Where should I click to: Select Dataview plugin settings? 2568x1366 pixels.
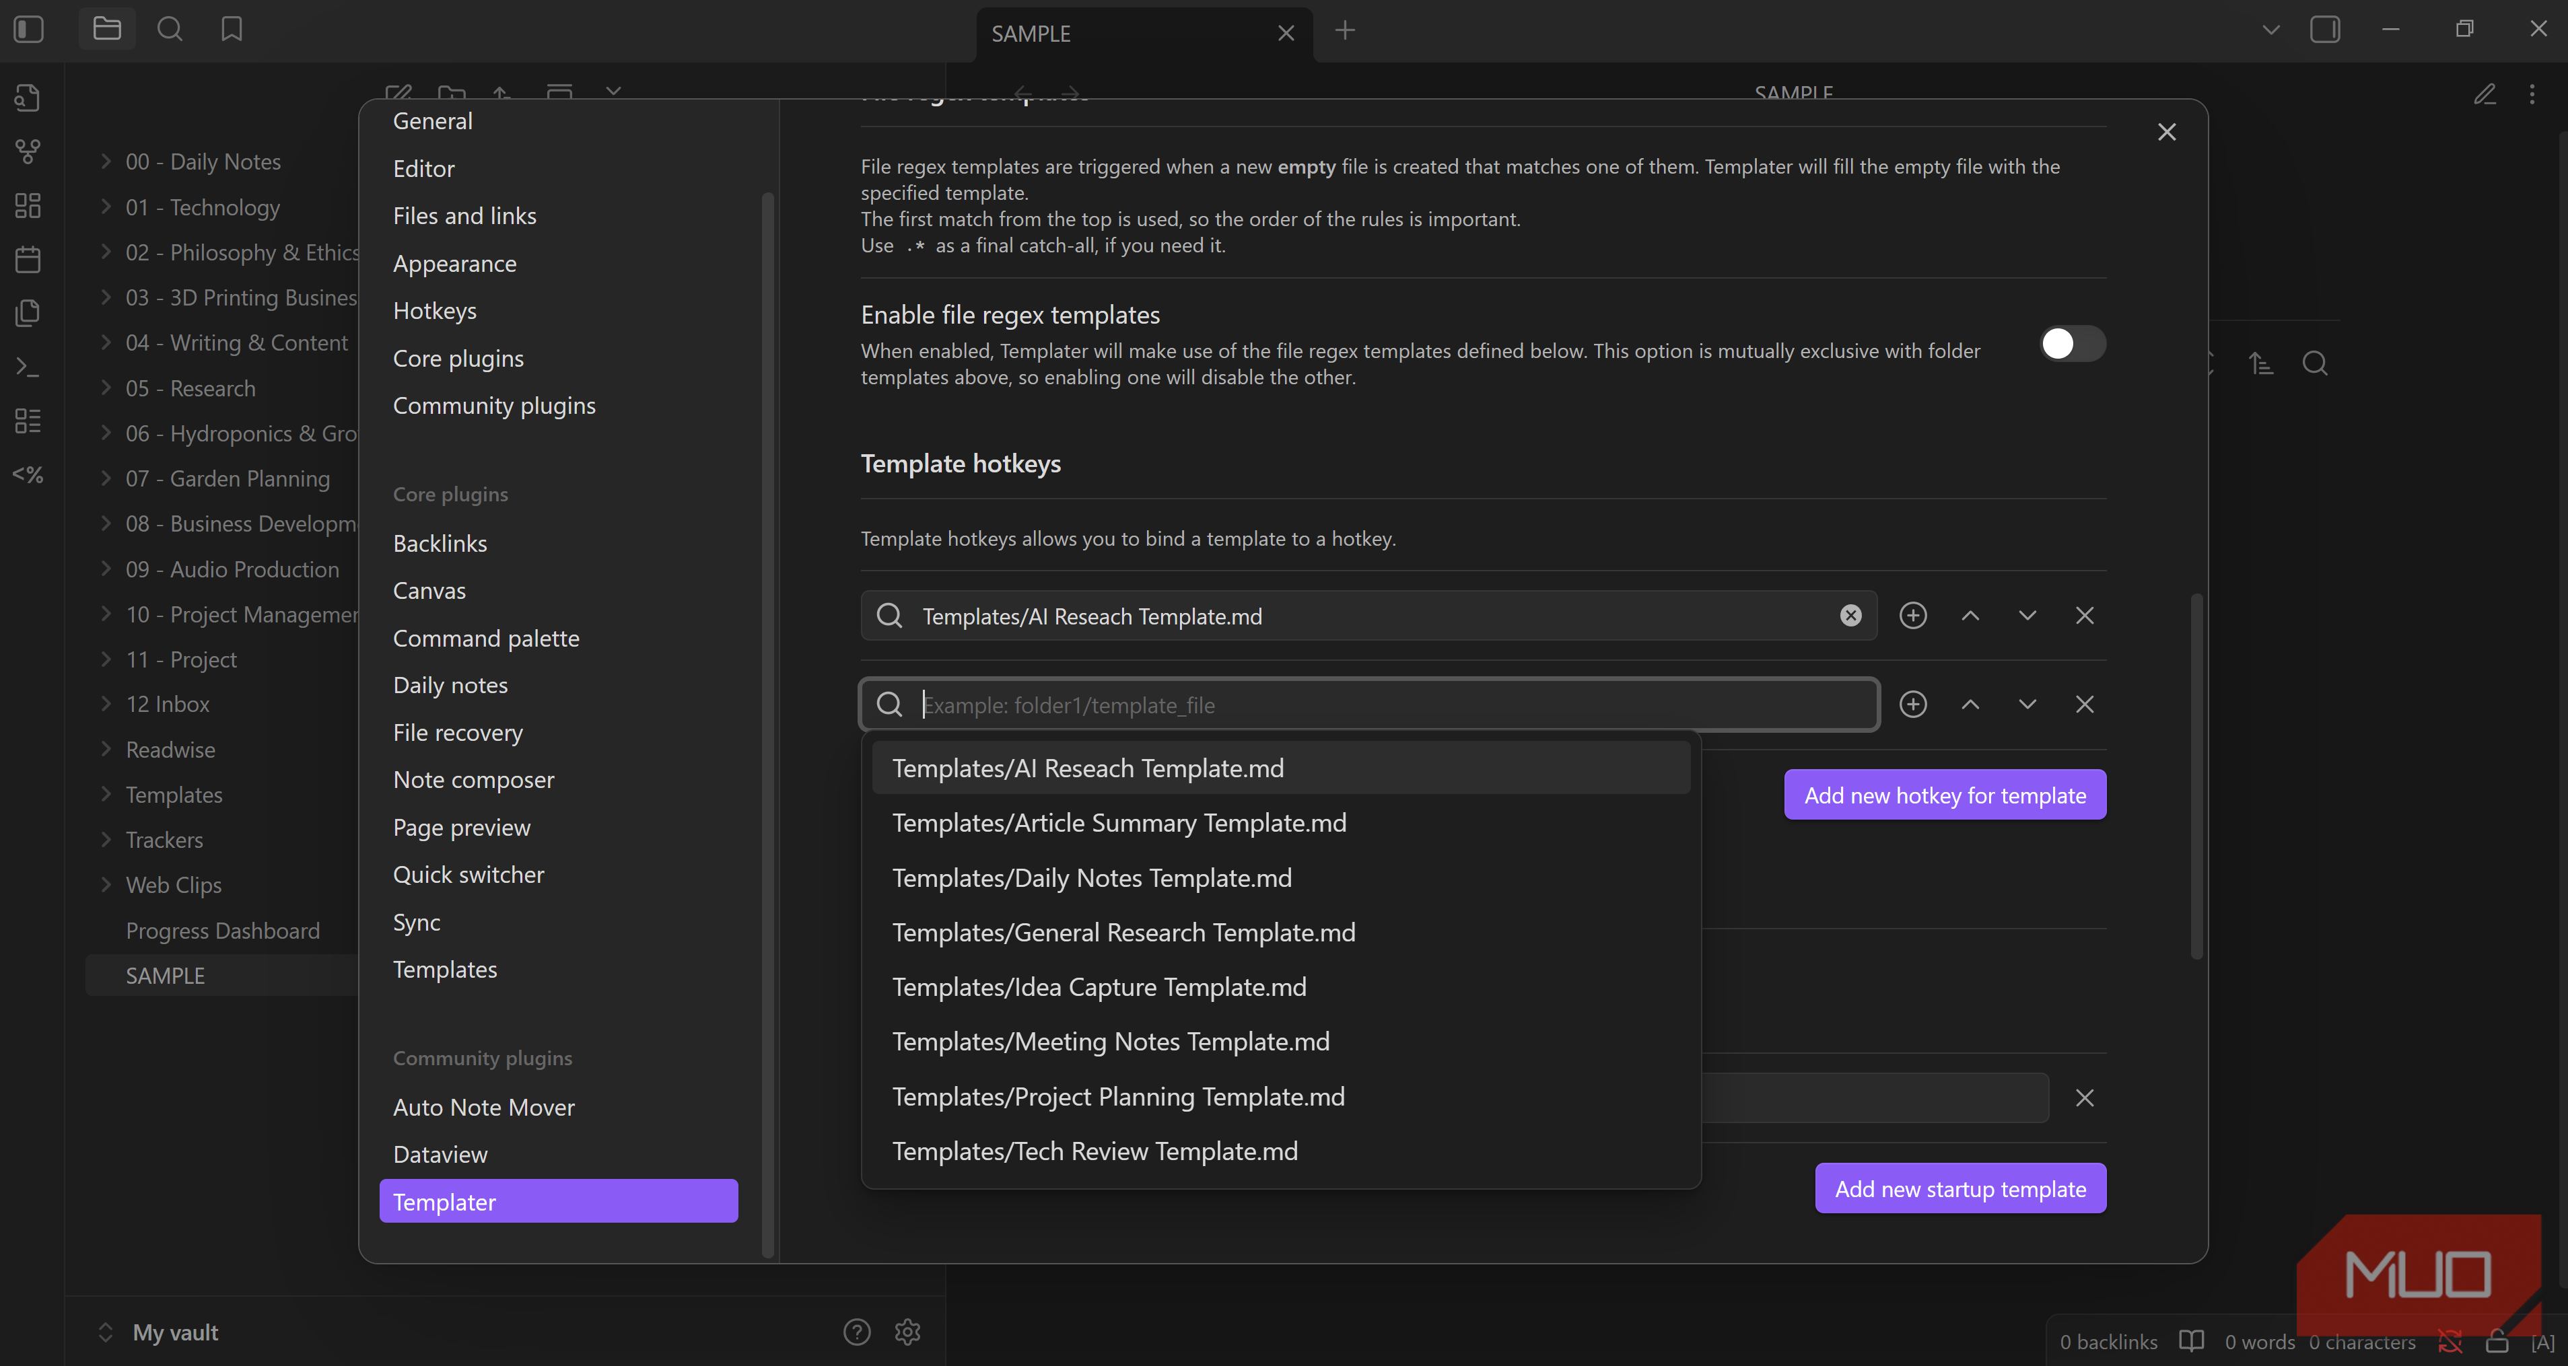440,1154
